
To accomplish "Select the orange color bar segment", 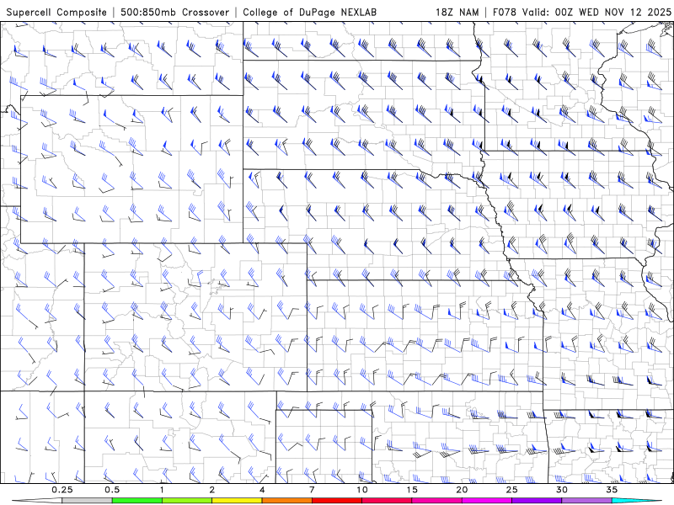I will (x=286, y=501).
